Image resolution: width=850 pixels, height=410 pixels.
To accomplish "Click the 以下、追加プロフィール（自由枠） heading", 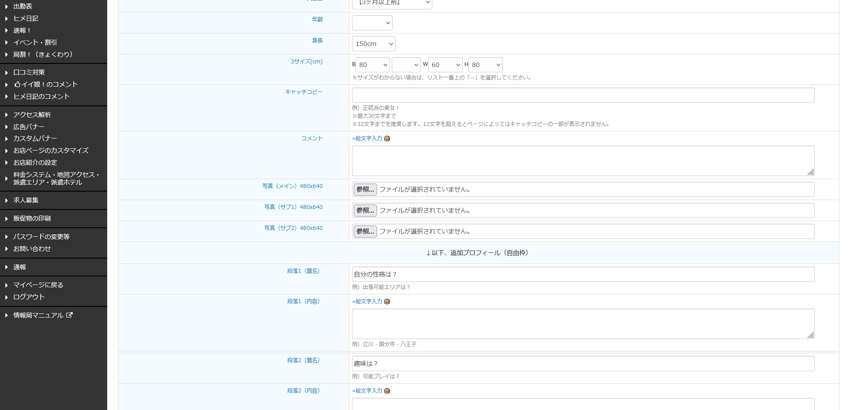I will pos(478,253).
